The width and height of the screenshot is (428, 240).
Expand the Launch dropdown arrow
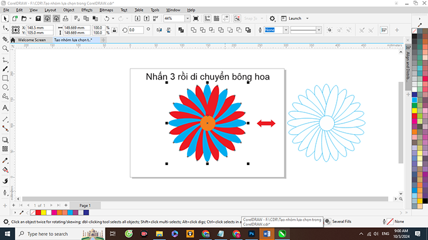(x=307, y=19)
